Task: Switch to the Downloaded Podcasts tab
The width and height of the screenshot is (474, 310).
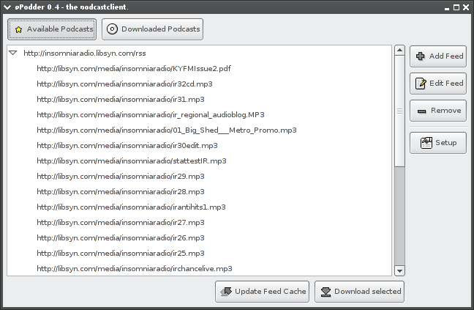Action: [x=153, y=29]
